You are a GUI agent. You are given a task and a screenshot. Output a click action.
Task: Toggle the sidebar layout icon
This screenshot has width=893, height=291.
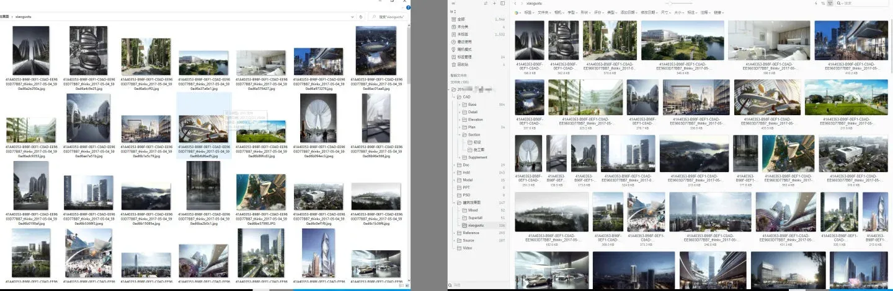click(x=502, y=4)
